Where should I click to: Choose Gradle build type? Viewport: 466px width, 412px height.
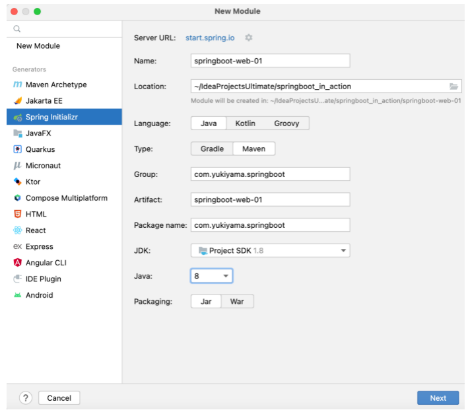[212, 149]
